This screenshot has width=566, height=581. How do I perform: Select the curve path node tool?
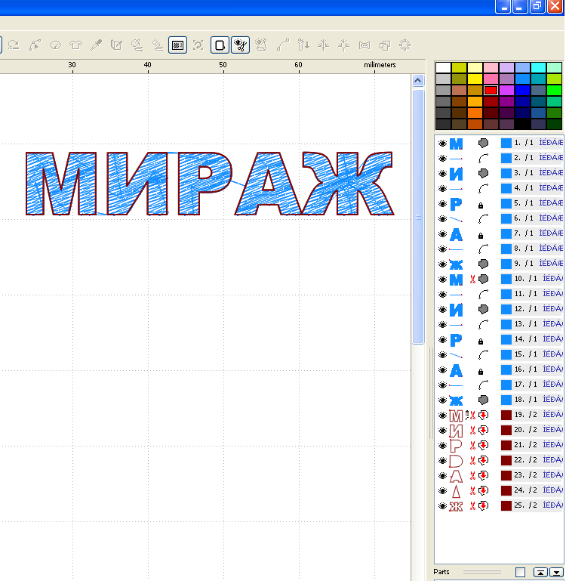(283, 45)
